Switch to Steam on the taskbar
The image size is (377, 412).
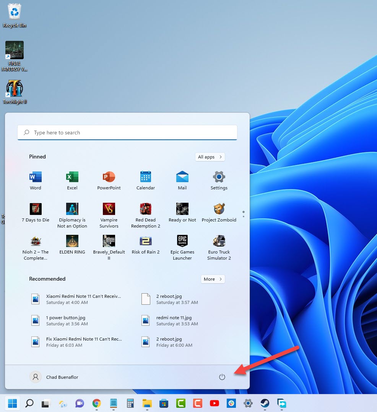tap(265, 403)
